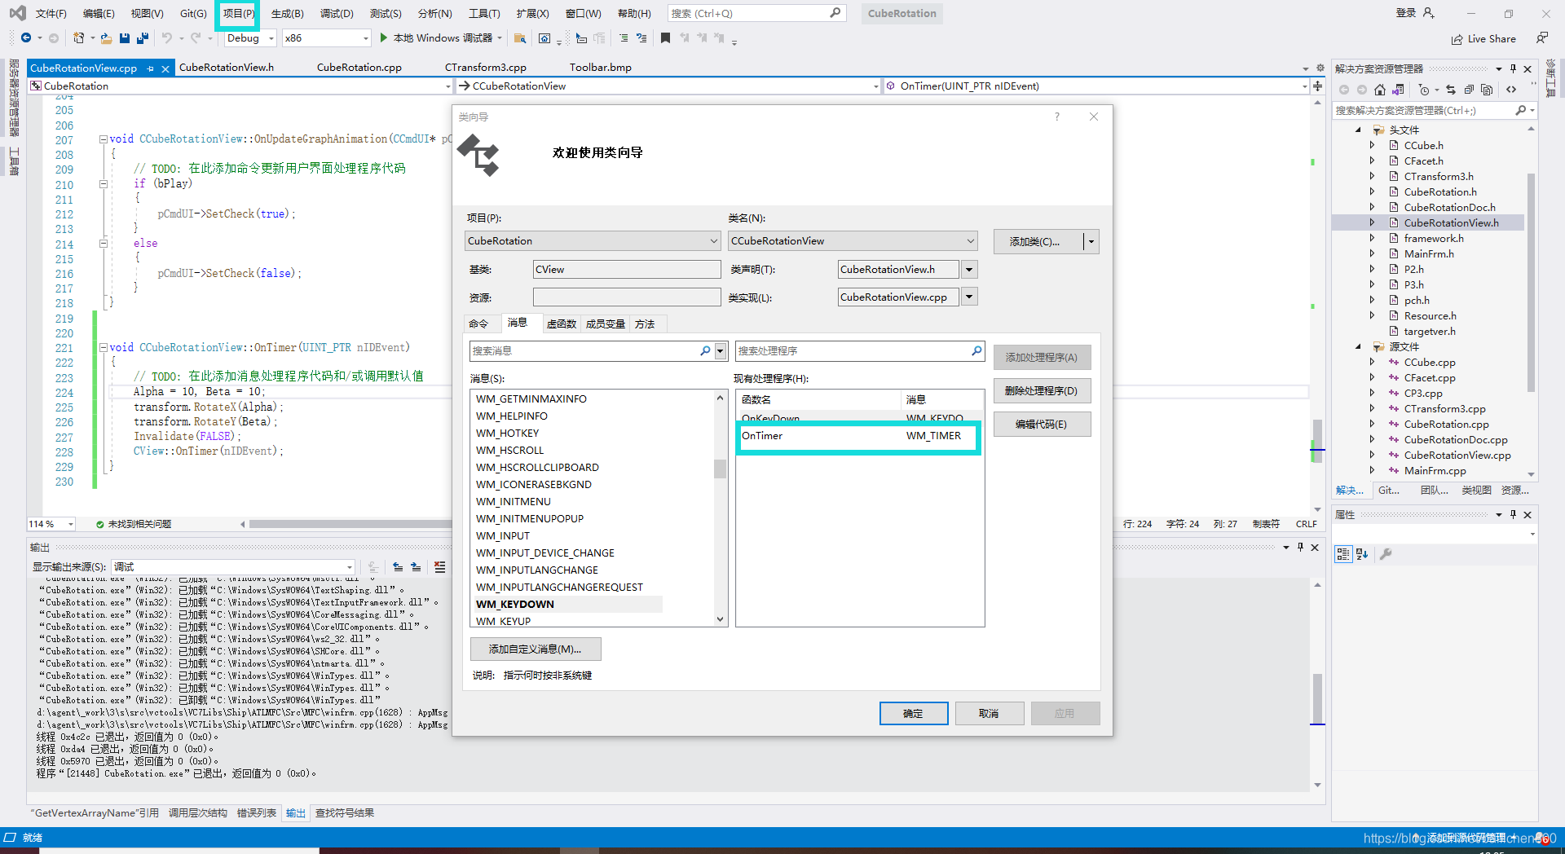Collapse all in Solution Explorer
1565x854 pixels.
[1469, 90]
